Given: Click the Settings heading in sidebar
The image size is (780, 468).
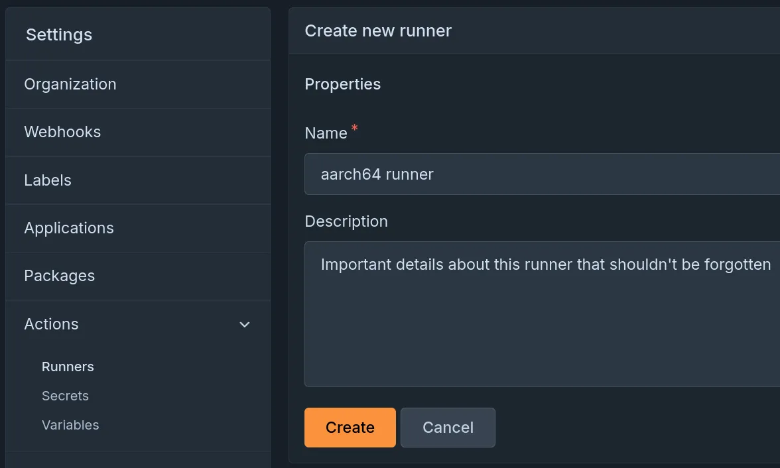Looking at the screenshot, I should click(58, 34).
